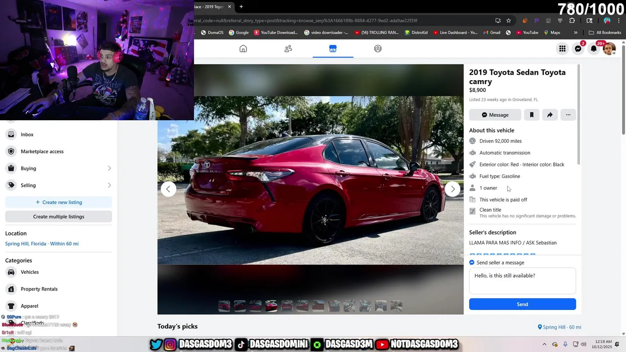Select the Property Rentals category
The height and width of the screenshot is (352, 626).
tap(59, 289)
